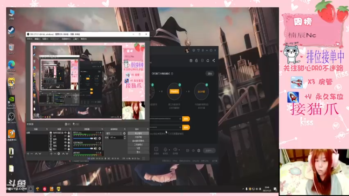This screenshot has height=196, width=349.
Task: Open Douyu tool settings gear at bottom
Action: [x=198, y=150]
